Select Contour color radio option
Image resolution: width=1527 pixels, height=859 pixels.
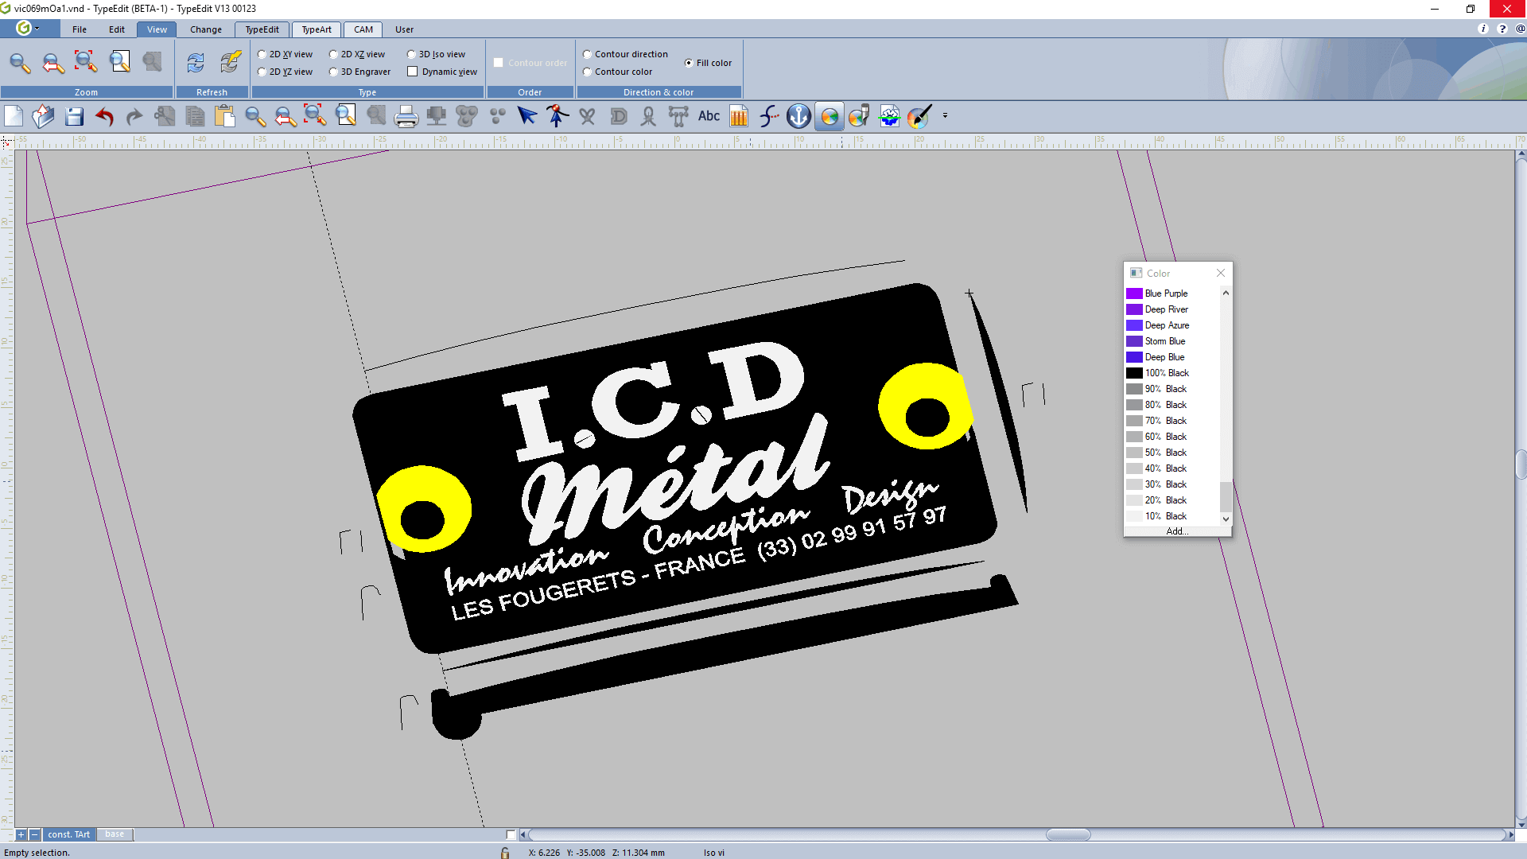coord(588,72)
